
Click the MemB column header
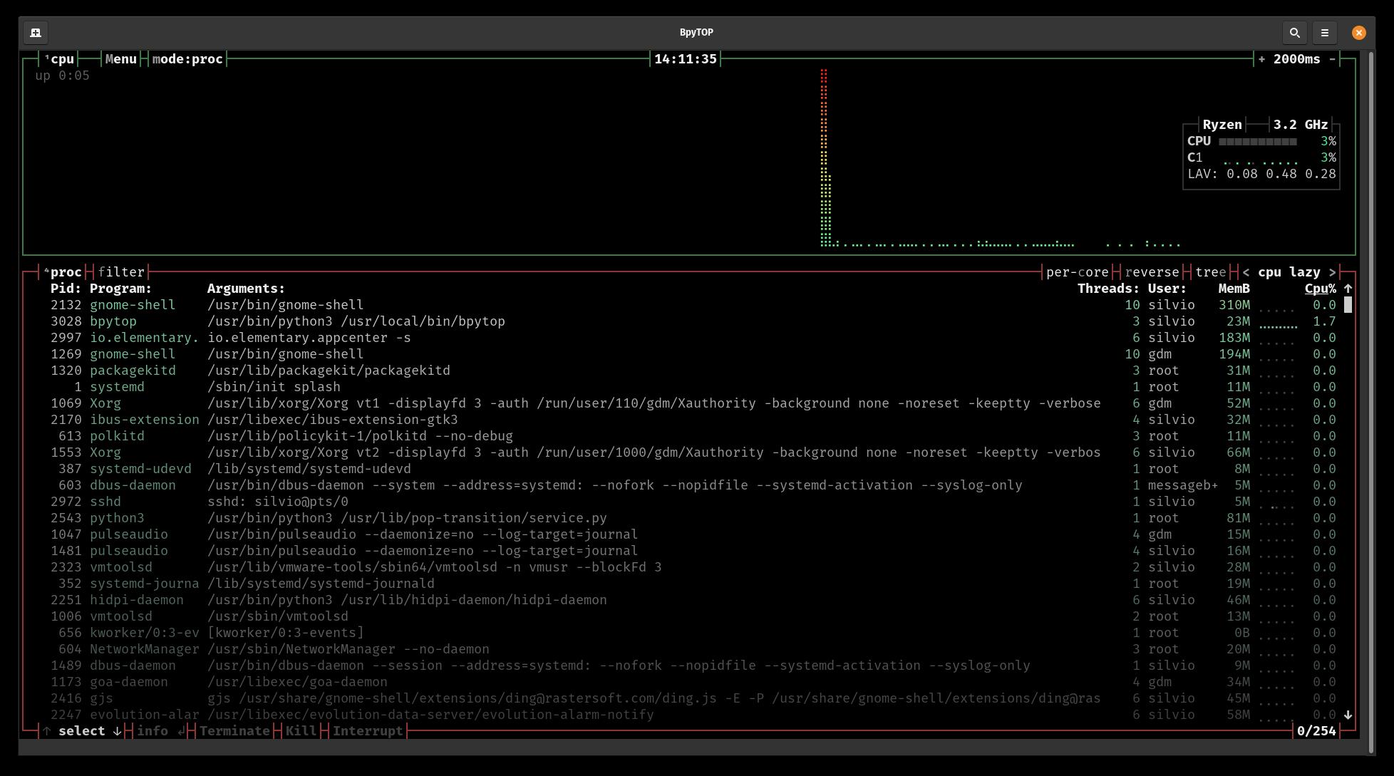[x=1234, y=289]
